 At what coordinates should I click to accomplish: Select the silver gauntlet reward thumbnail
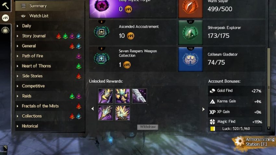139,96
